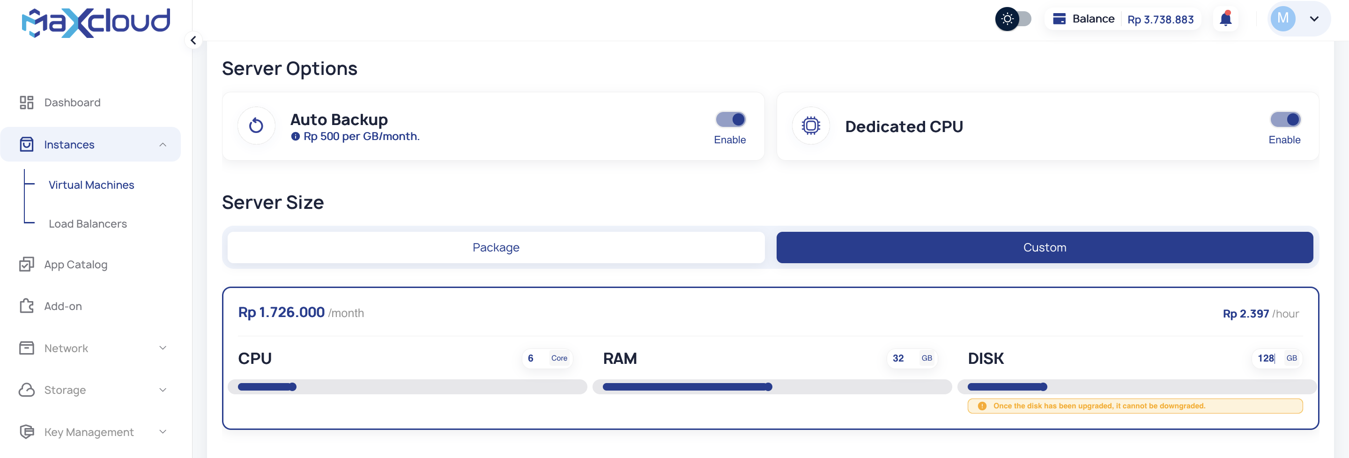Open the Dashboard menu item
The image size is (1349, 458).
coord(90,103)
